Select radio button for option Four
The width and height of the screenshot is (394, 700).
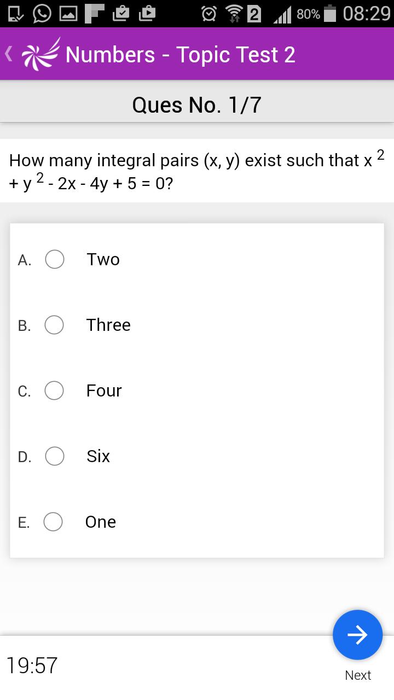pyautogui.click(x=54, y=390)
